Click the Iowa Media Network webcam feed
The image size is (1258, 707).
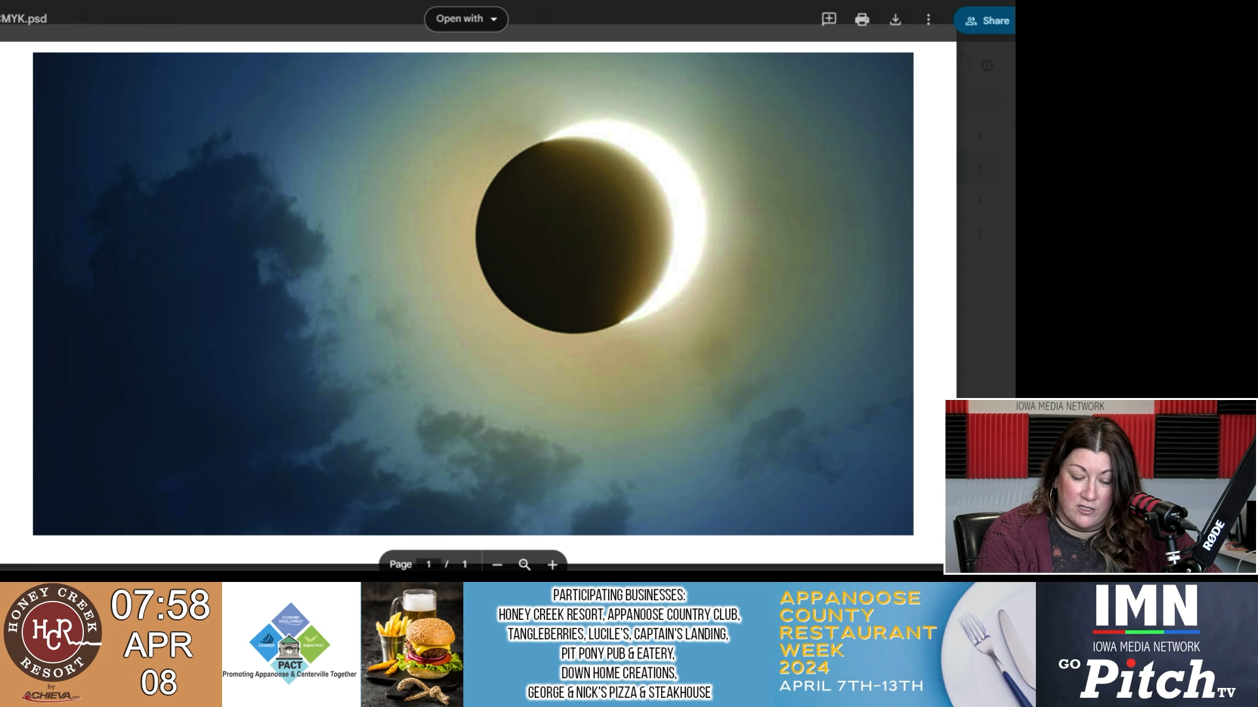(1100, 486)
